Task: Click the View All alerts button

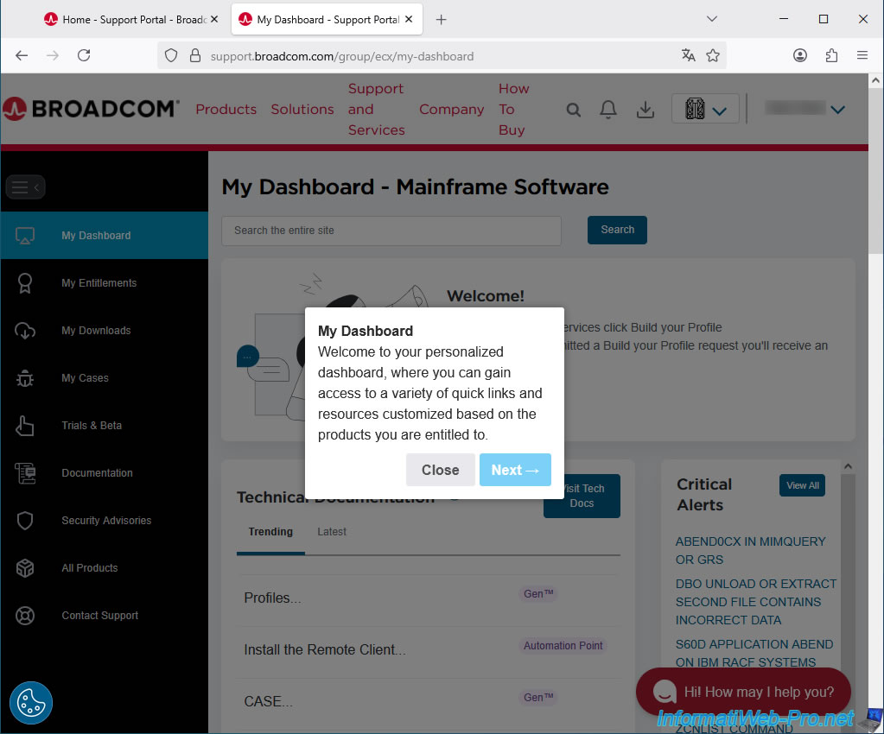Action: click(x=802, y=485)
